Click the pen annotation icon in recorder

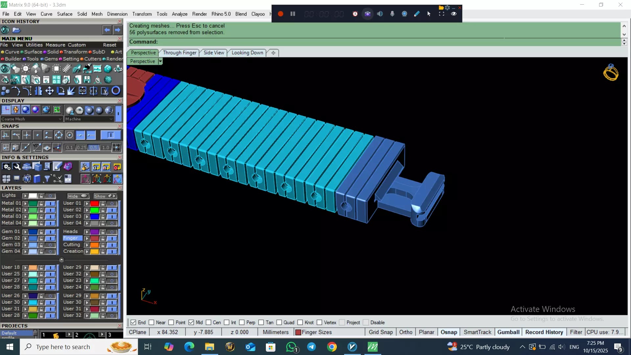point(417,14)
